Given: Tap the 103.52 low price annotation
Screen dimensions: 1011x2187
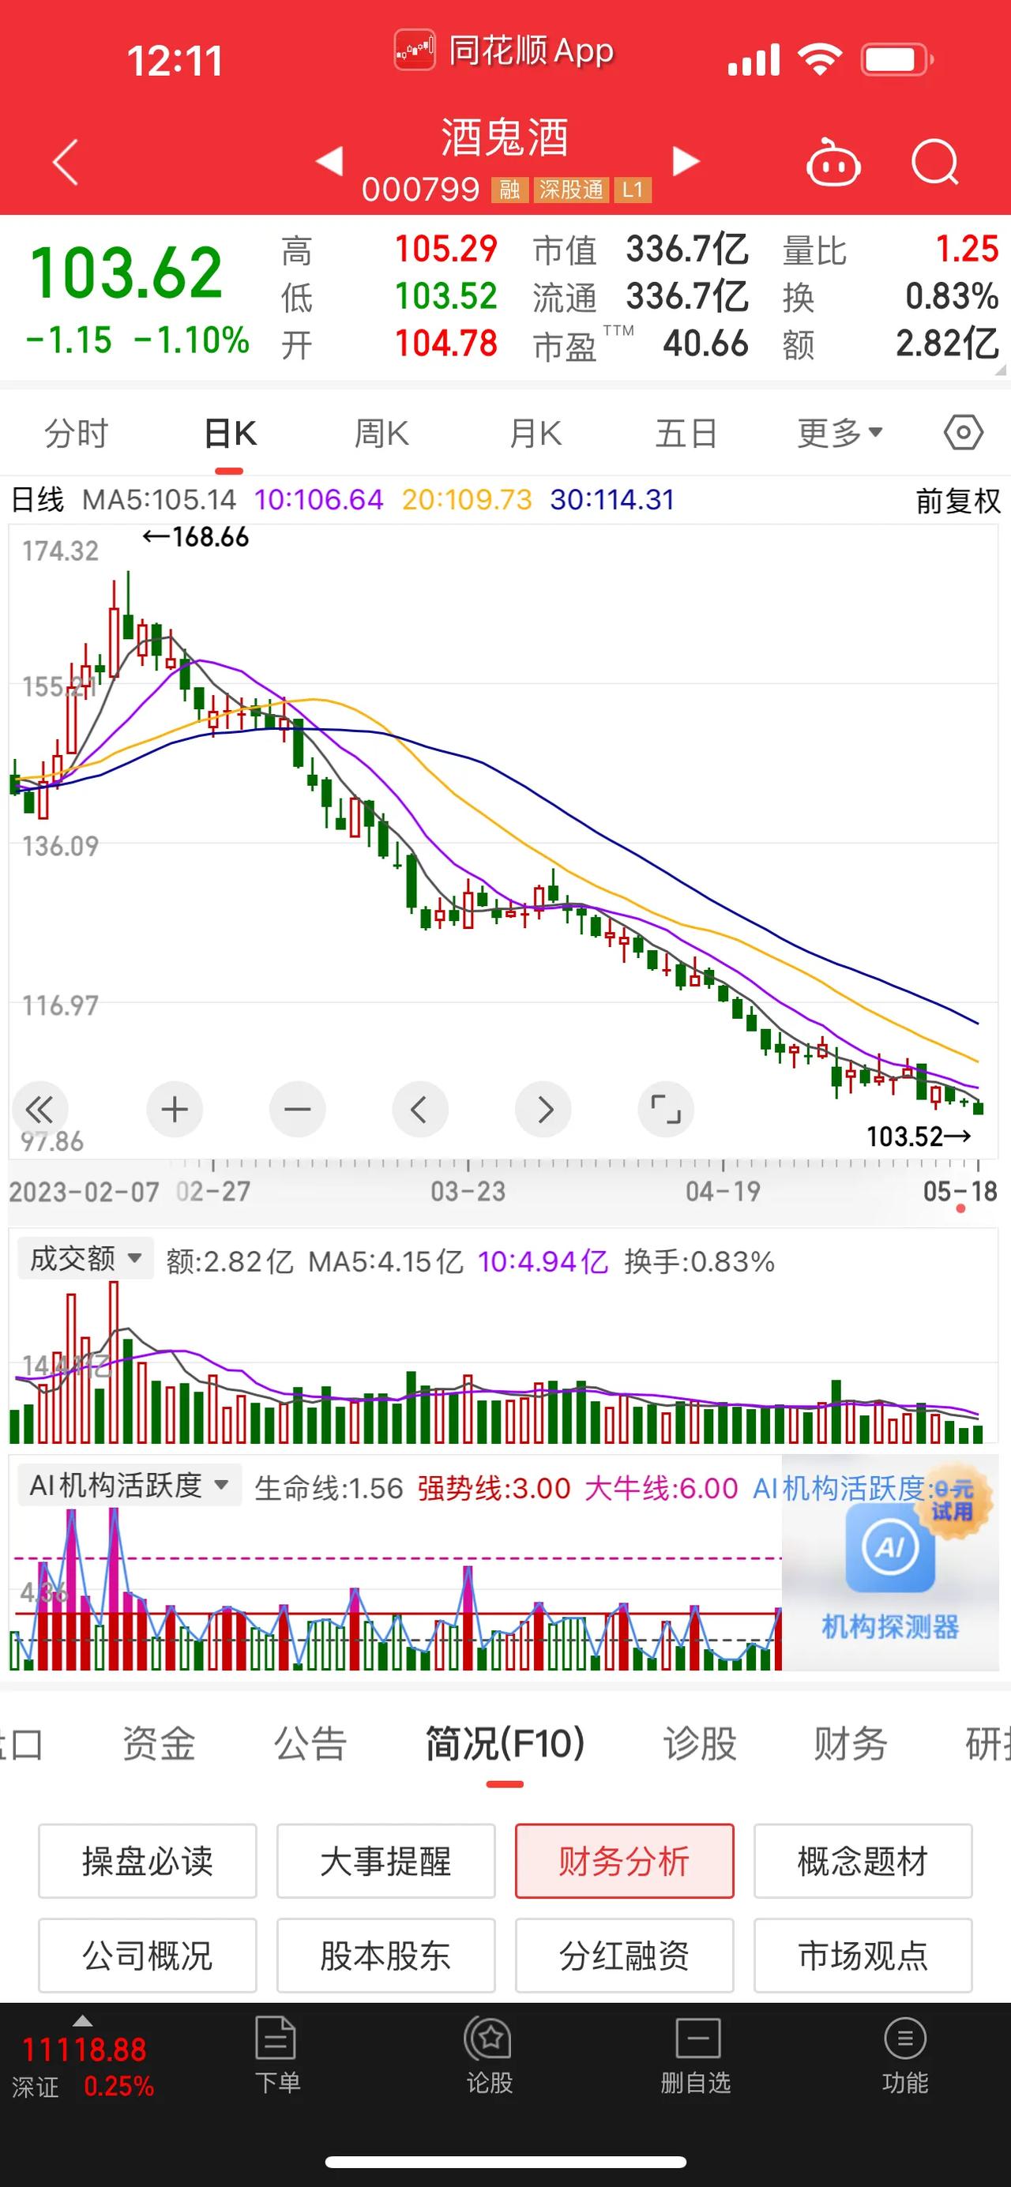Looking at the screenshot, I should (919, 1136).
